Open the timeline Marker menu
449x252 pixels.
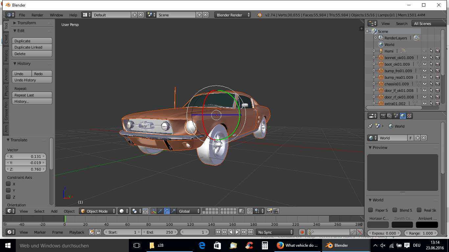point(40,232)
